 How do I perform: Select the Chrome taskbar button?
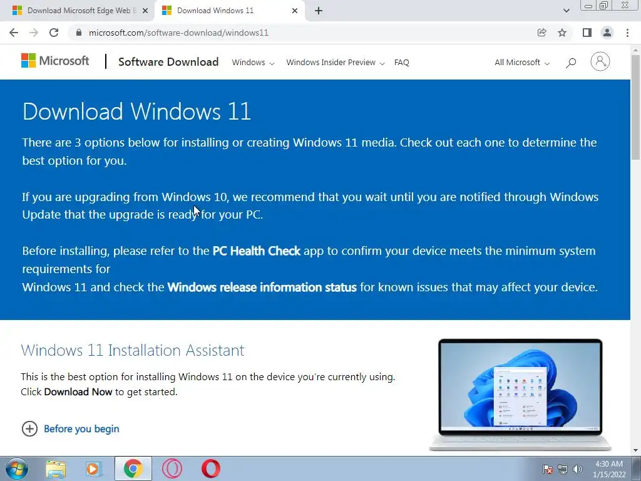pos(133,468)
